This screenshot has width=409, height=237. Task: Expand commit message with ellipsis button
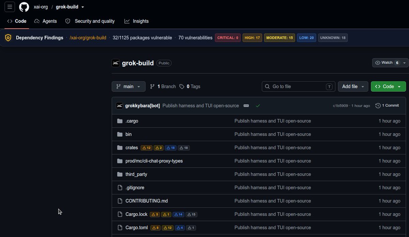click(x=246, y=106)
